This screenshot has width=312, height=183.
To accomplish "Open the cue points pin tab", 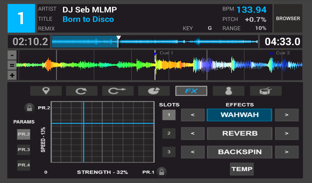I will pyautogui.click(x=46, y=91).
